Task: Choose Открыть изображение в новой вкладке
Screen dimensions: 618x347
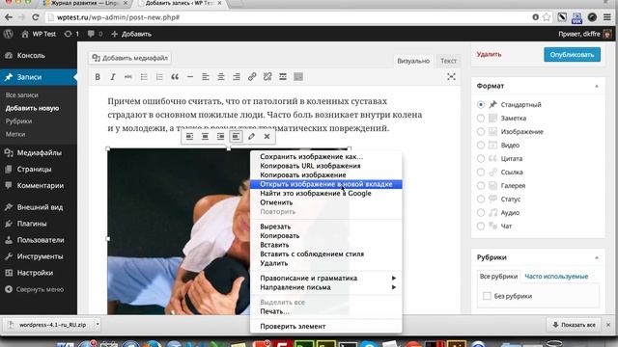Action: click(326, 184)
